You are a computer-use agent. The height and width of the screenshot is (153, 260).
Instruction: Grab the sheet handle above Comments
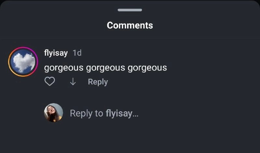click(x=130, y=10)
